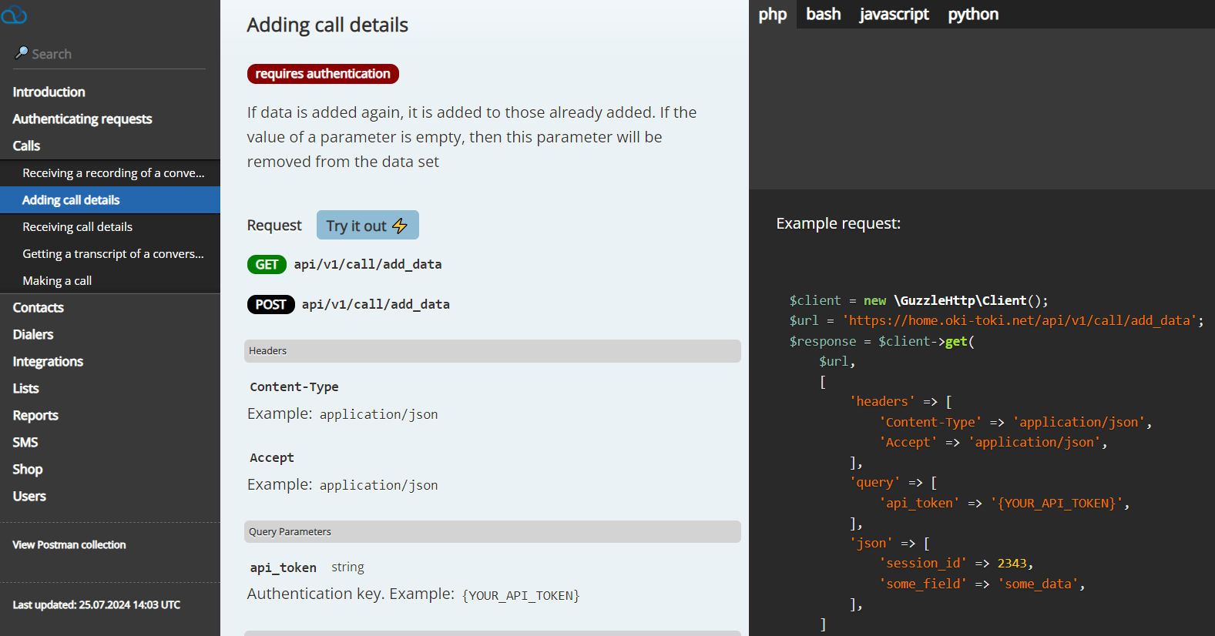Click the cloud logo icon
The image size is (1215, 636).
14,15
